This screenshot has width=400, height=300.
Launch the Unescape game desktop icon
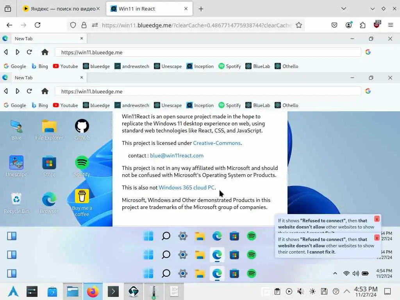16,166
